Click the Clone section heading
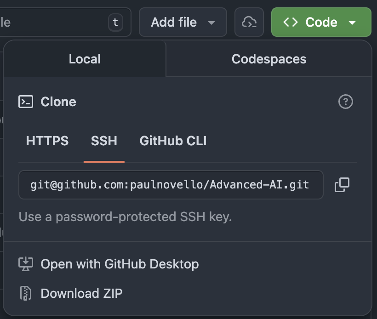Screen dimensions: 377x319 coord(58,102)
